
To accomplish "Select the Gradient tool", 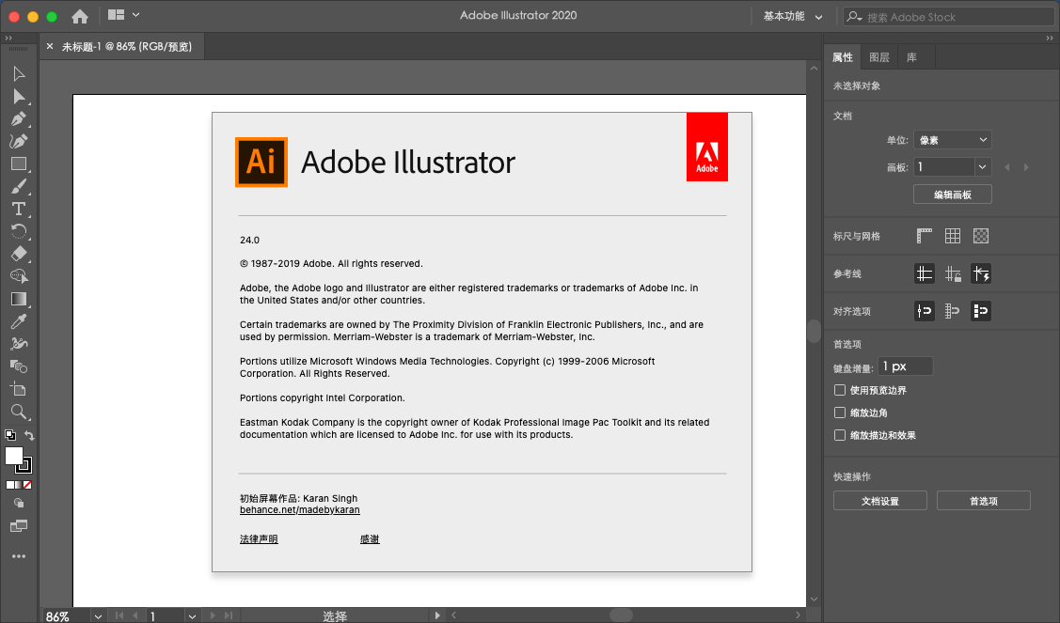I will click(18, 300).
